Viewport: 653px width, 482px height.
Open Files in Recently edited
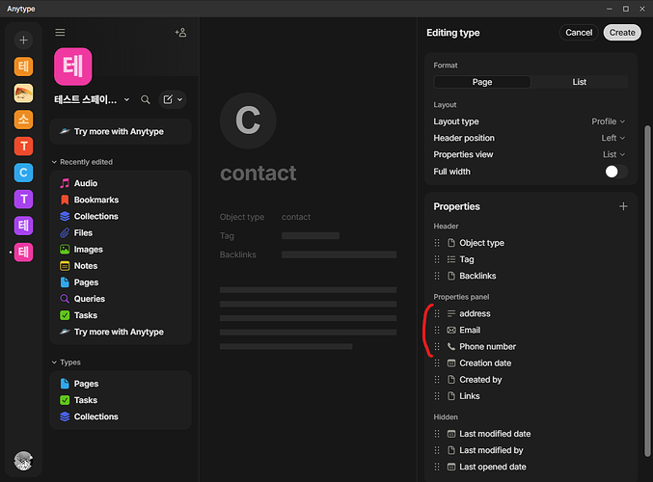click(121, 232)
